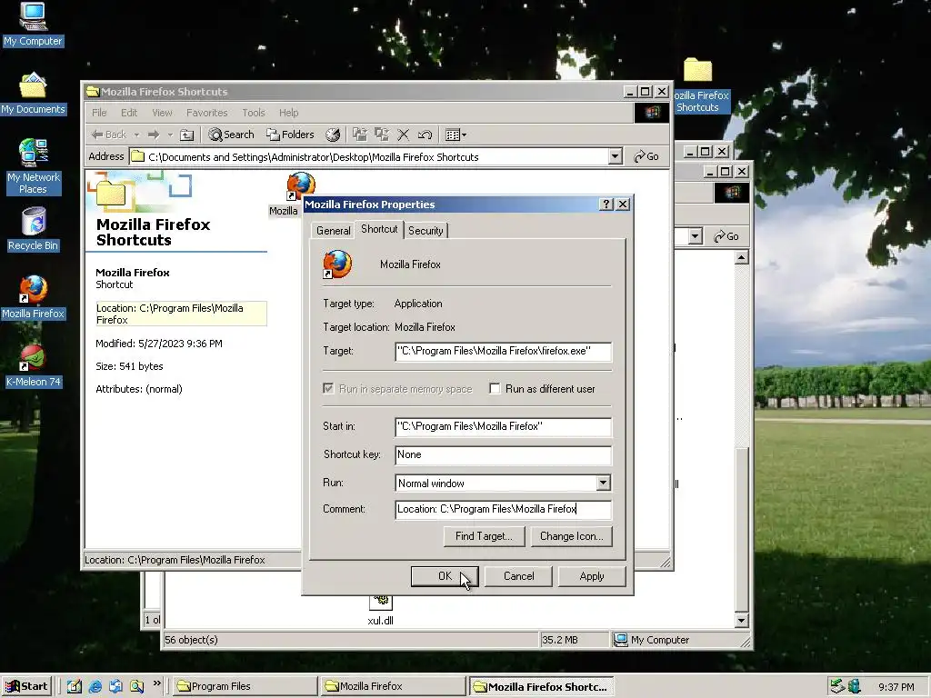Click the second system tray icon
This screenshot has width=931, height=698.
pos(854,686)
